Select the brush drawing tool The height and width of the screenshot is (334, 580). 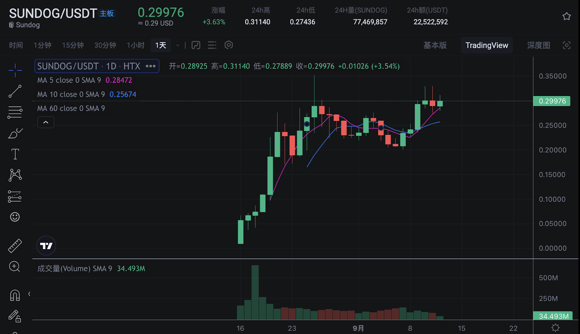point(15,133)
